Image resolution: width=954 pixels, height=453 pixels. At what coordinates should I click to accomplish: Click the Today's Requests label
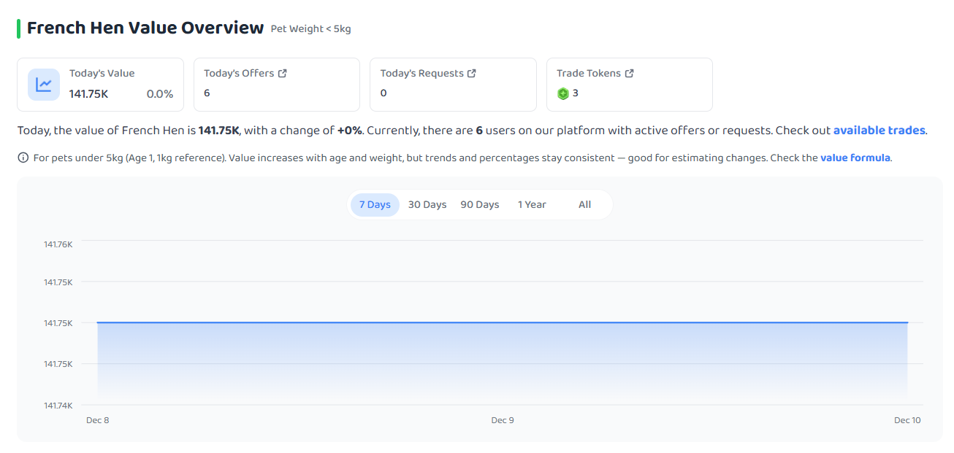tap(422, 74)
